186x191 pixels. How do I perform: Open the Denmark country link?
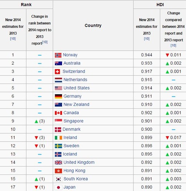[71, 129]
